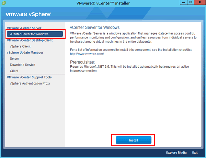Click VMware vCenter Support Tools heading
This screenshot has width=206, height=158.
[x=29, y=77]
